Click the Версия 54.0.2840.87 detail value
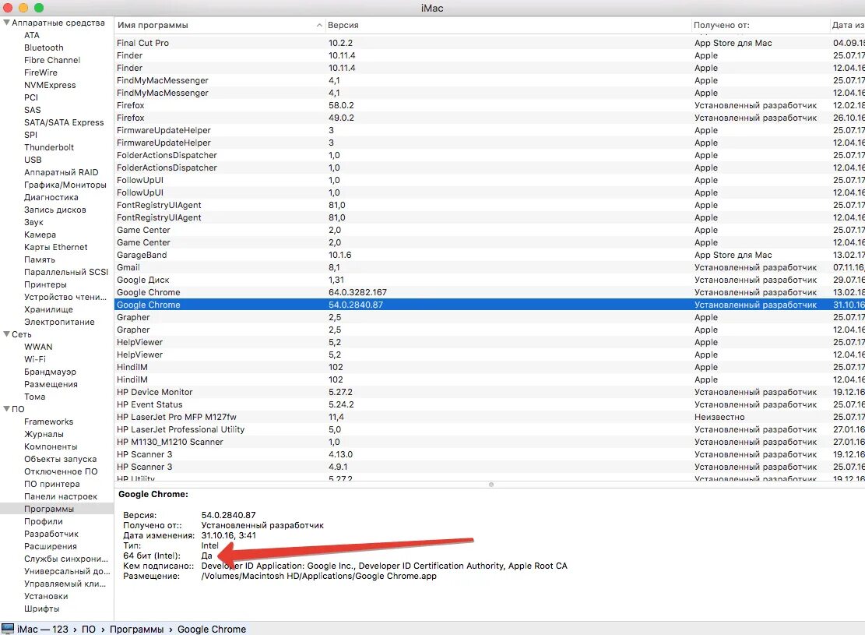Viewport: 865px width, 635px height. [x=228, y=515]
